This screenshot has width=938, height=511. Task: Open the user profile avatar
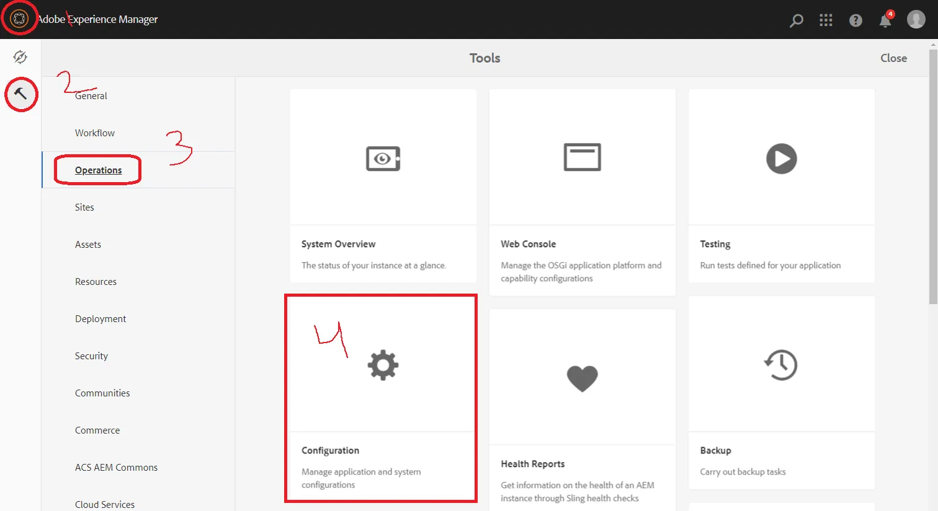tap(916, 19)
